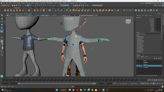Click on the time slider ruler

(x=70, y=80)
